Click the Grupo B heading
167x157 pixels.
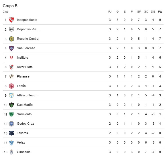10,6
